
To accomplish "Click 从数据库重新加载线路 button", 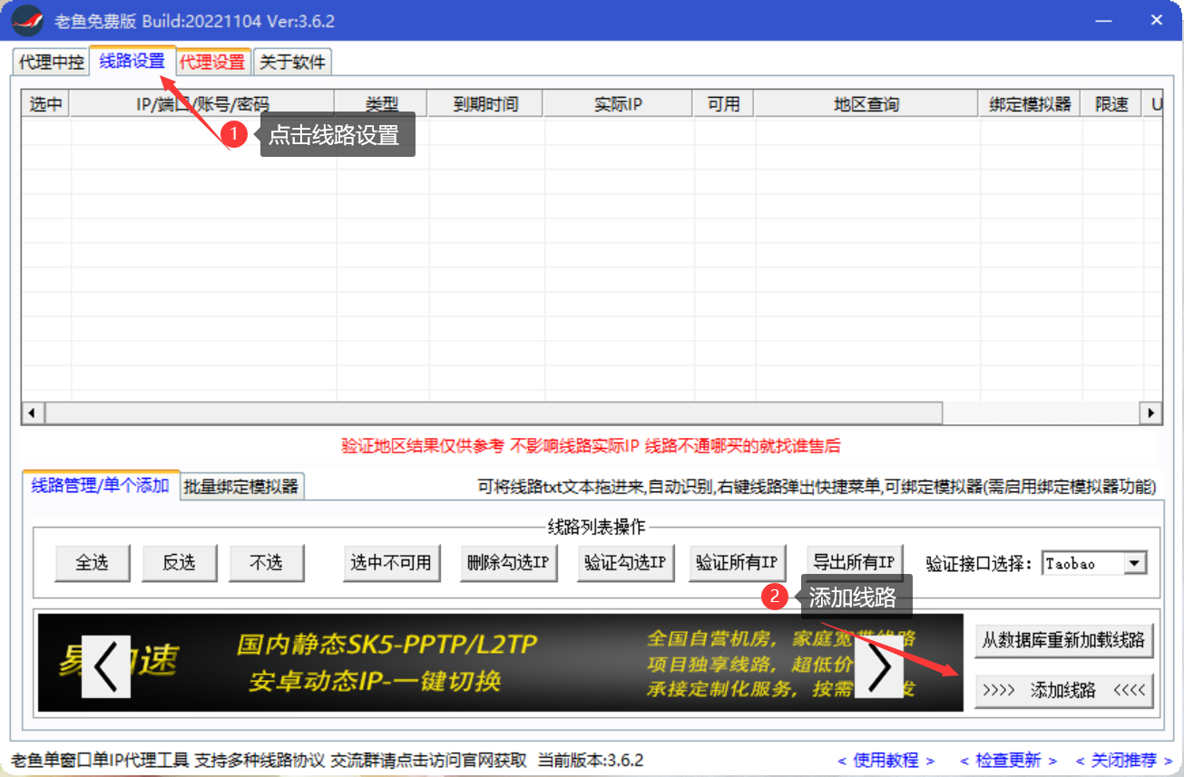I will [1063, 641].
